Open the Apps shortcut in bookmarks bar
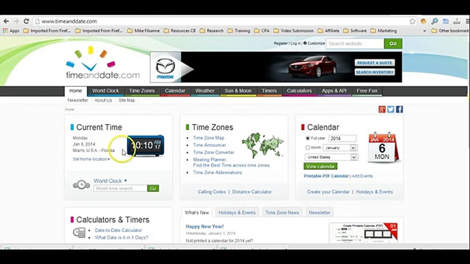This screenshot has height=264, width=470. pos(11,31)
